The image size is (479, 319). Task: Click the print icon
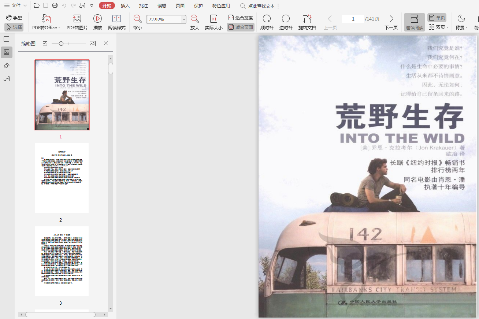(x=55, y=5)
